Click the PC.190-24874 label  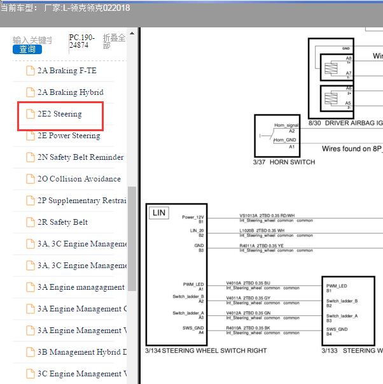click(x=81, y=41)
